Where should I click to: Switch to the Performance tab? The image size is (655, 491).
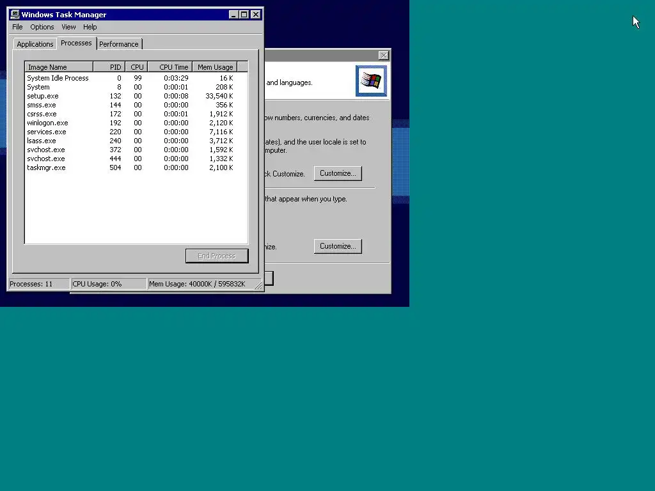[119, 44]
